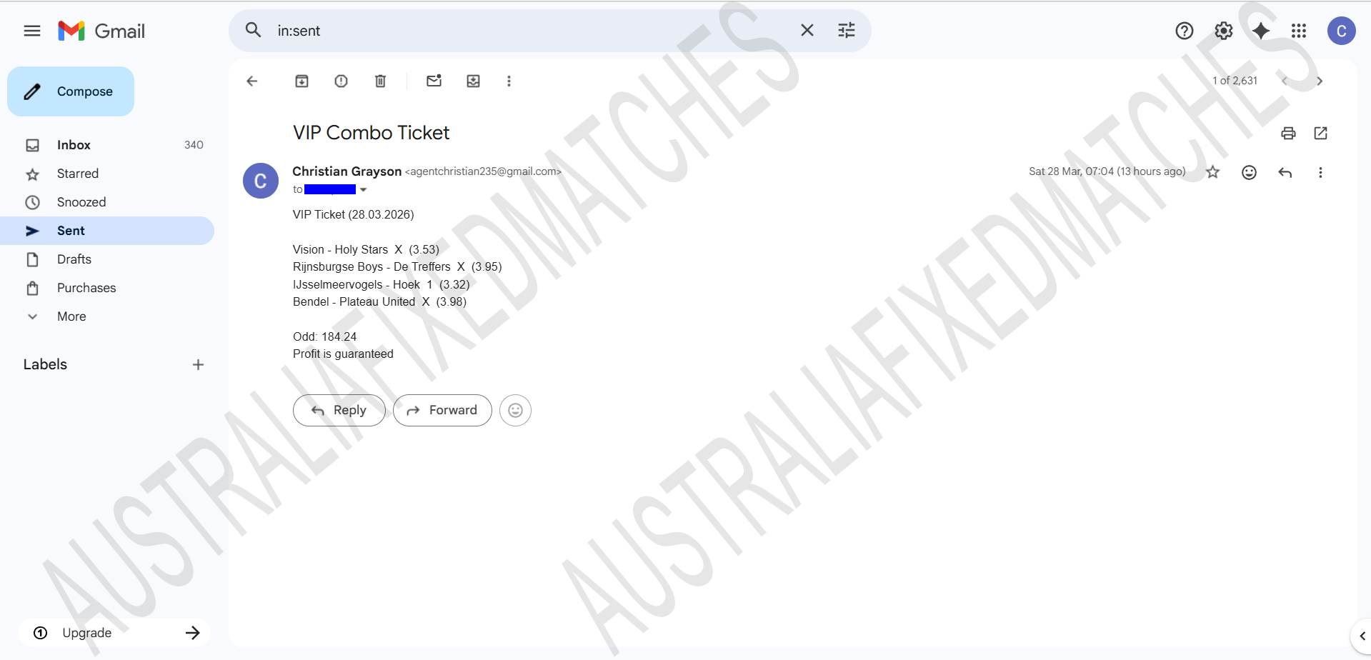Open Settings gear icon

click(x=1224, y=31)
